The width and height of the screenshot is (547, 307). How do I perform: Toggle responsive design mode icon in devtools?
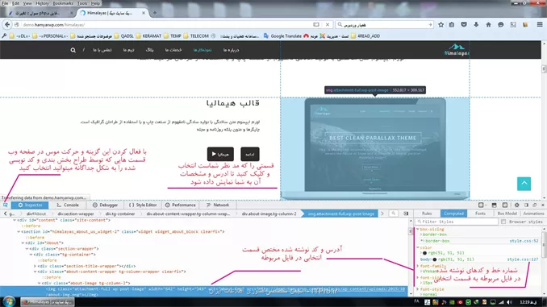505,205
